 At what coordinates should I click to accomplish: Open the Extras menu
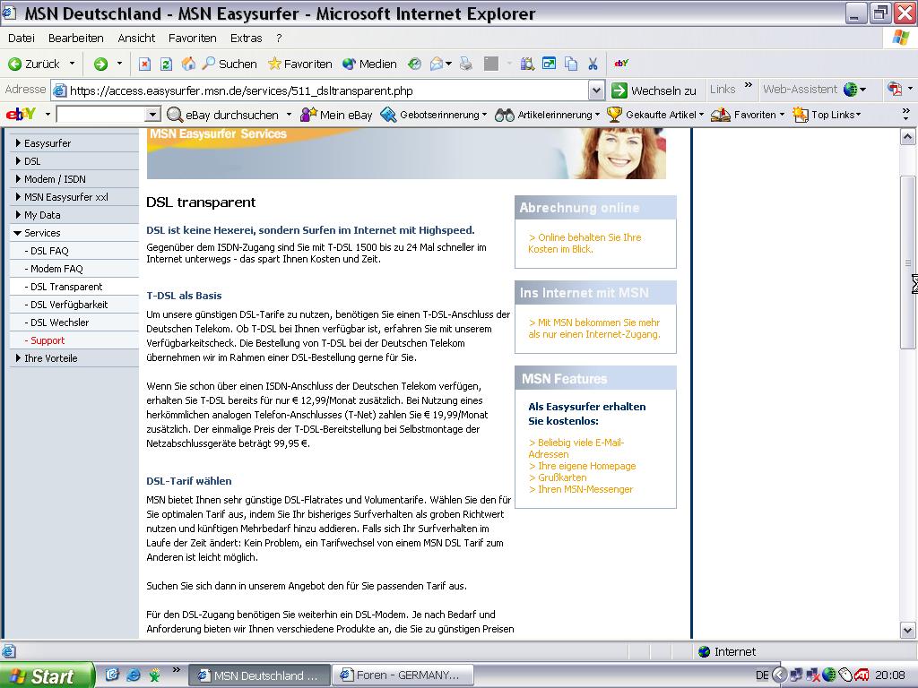click(246, 38)
